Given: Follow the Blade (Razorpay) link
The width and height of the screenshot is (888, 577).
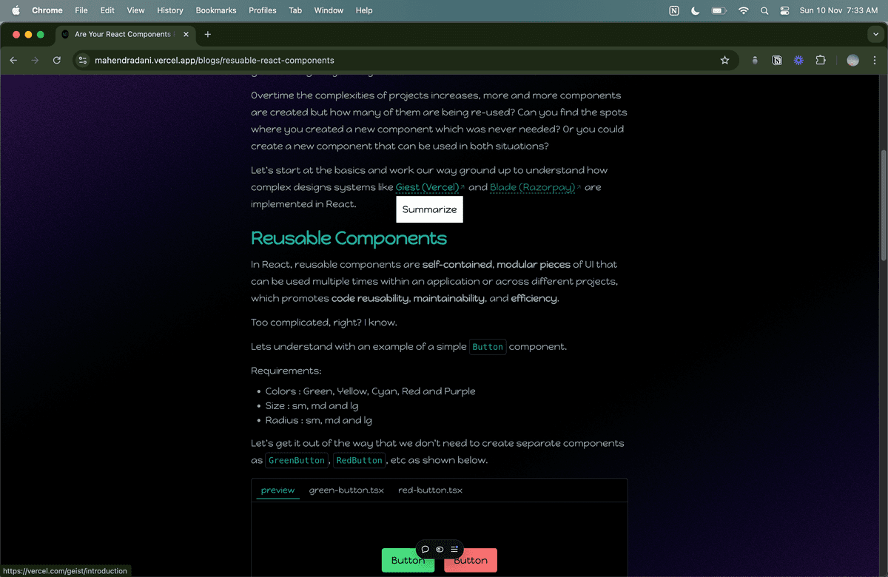Looking at the screenshot, I should click(x=532, y=187).
